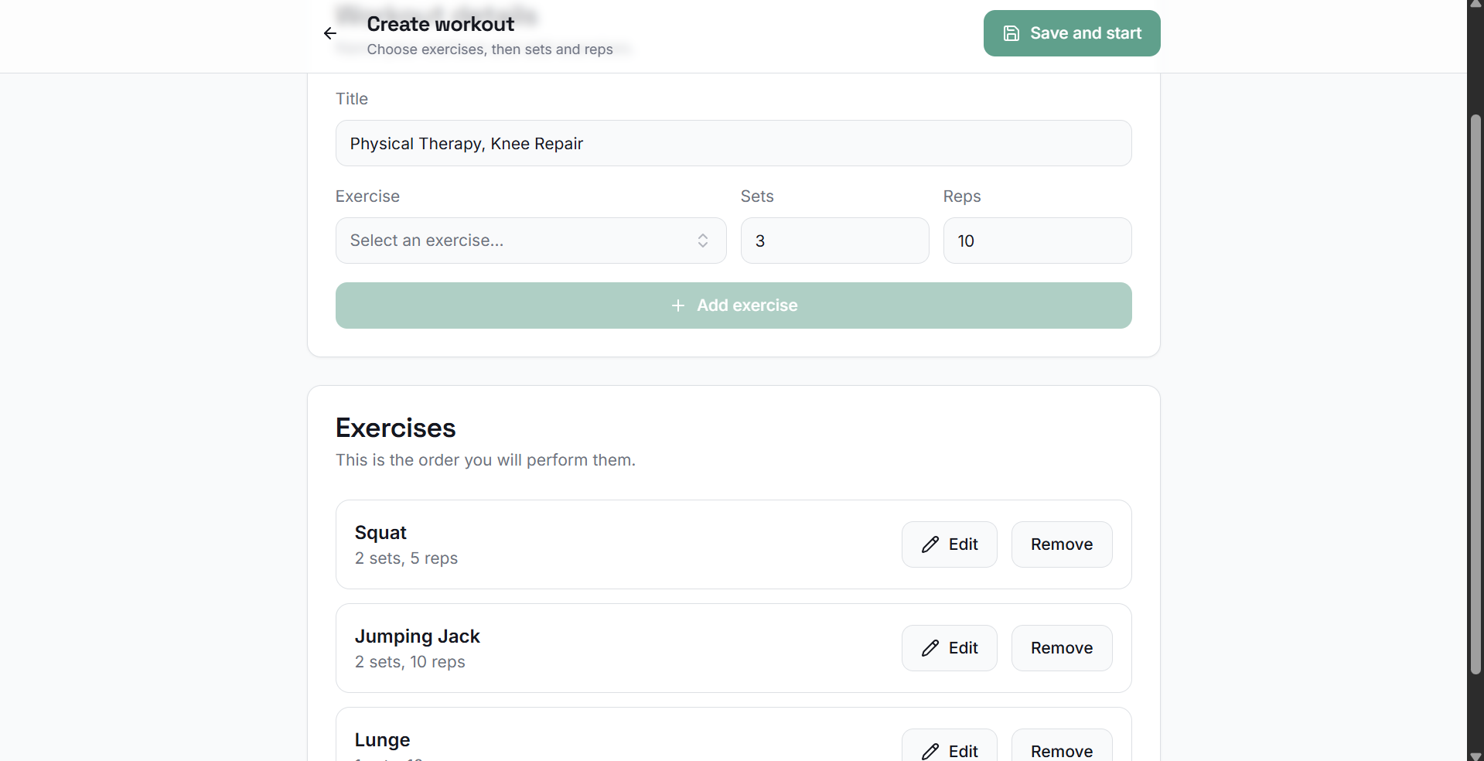The height and width of the screenshot is (761, 1484).
Task: Click the Create workout heading
Action: tap(440, 24)
